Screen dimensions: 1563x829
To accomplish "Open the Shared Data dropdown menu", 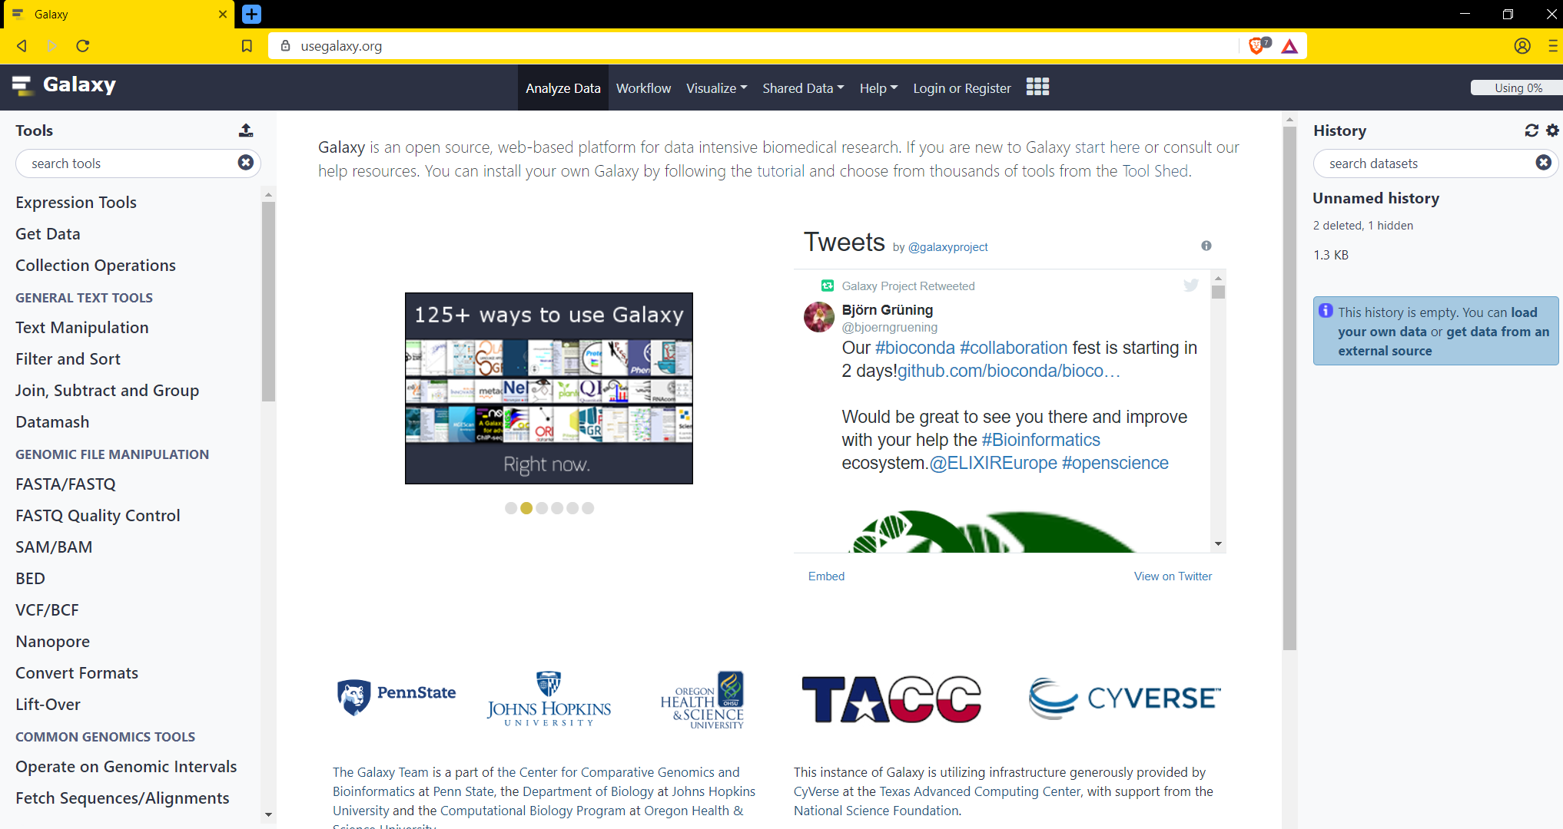I will [803, 88].
